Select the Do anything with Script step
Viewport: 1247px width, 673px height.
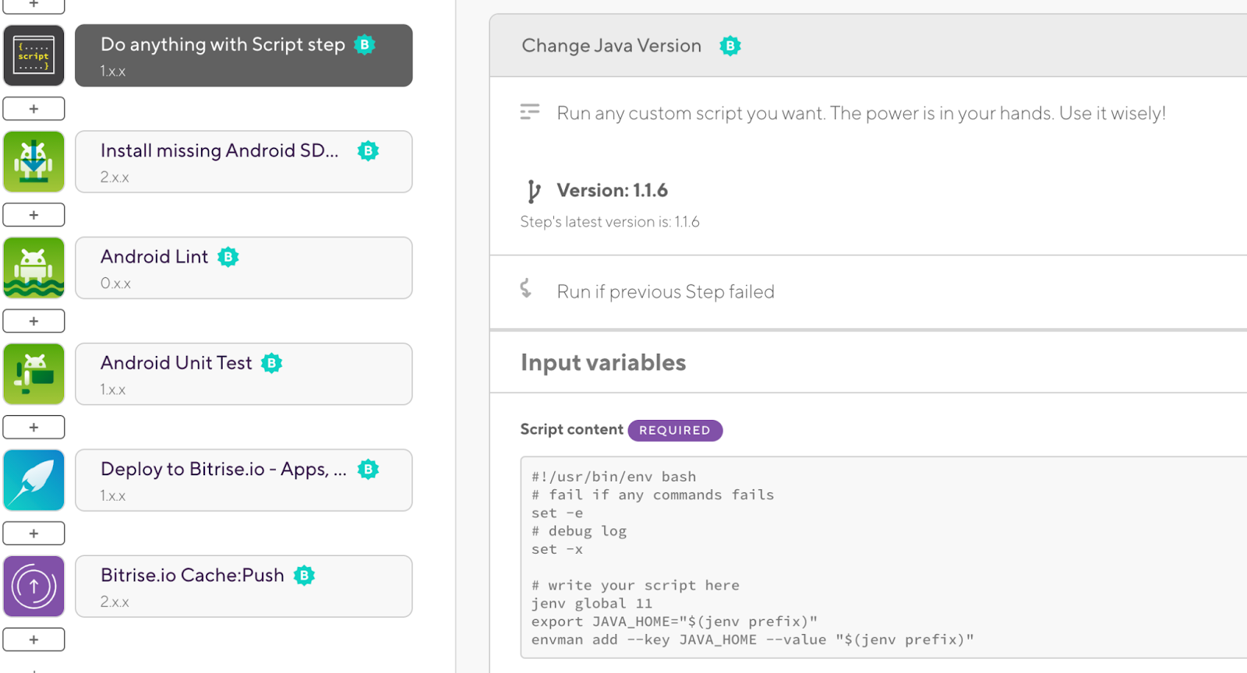(243, 55)
